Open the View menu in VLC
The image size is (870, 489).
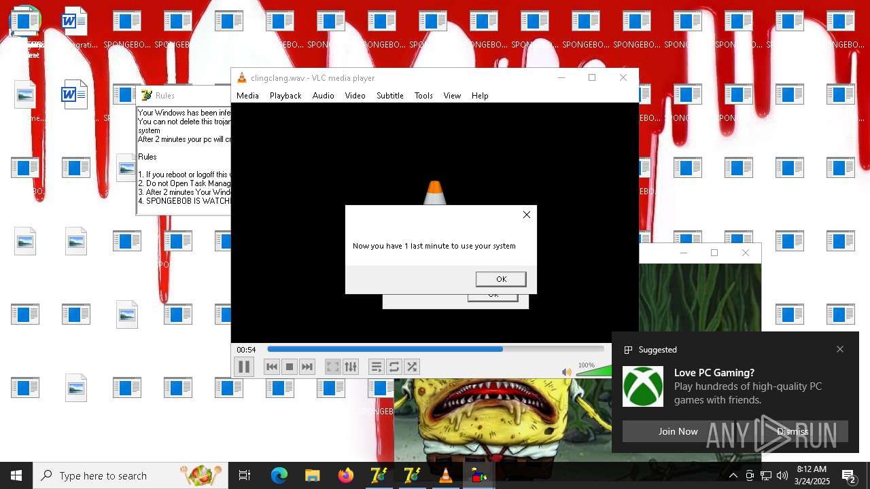click(x=452, y=96)
